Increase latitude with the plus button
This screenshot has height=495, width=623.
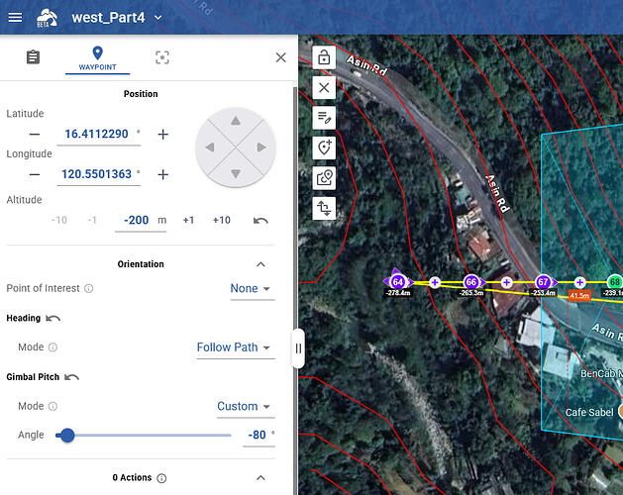tap(162, 135)
